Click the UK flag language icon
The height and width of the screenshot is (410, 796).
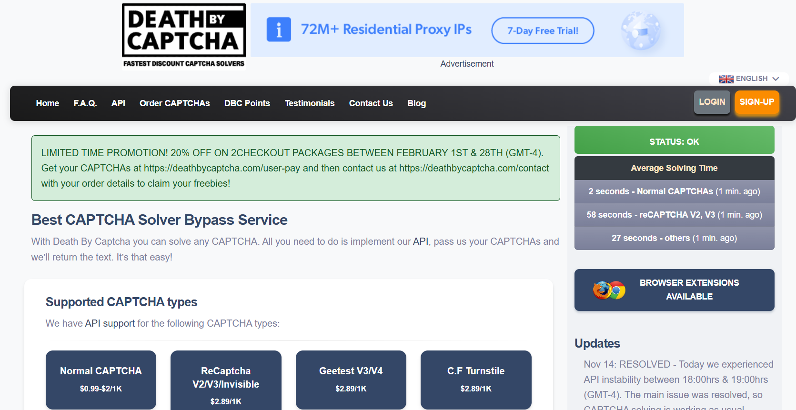pyautogui.click(x=726, y=79)
